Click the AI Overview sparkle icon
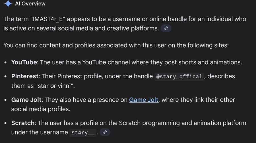 tap(8, 3)
